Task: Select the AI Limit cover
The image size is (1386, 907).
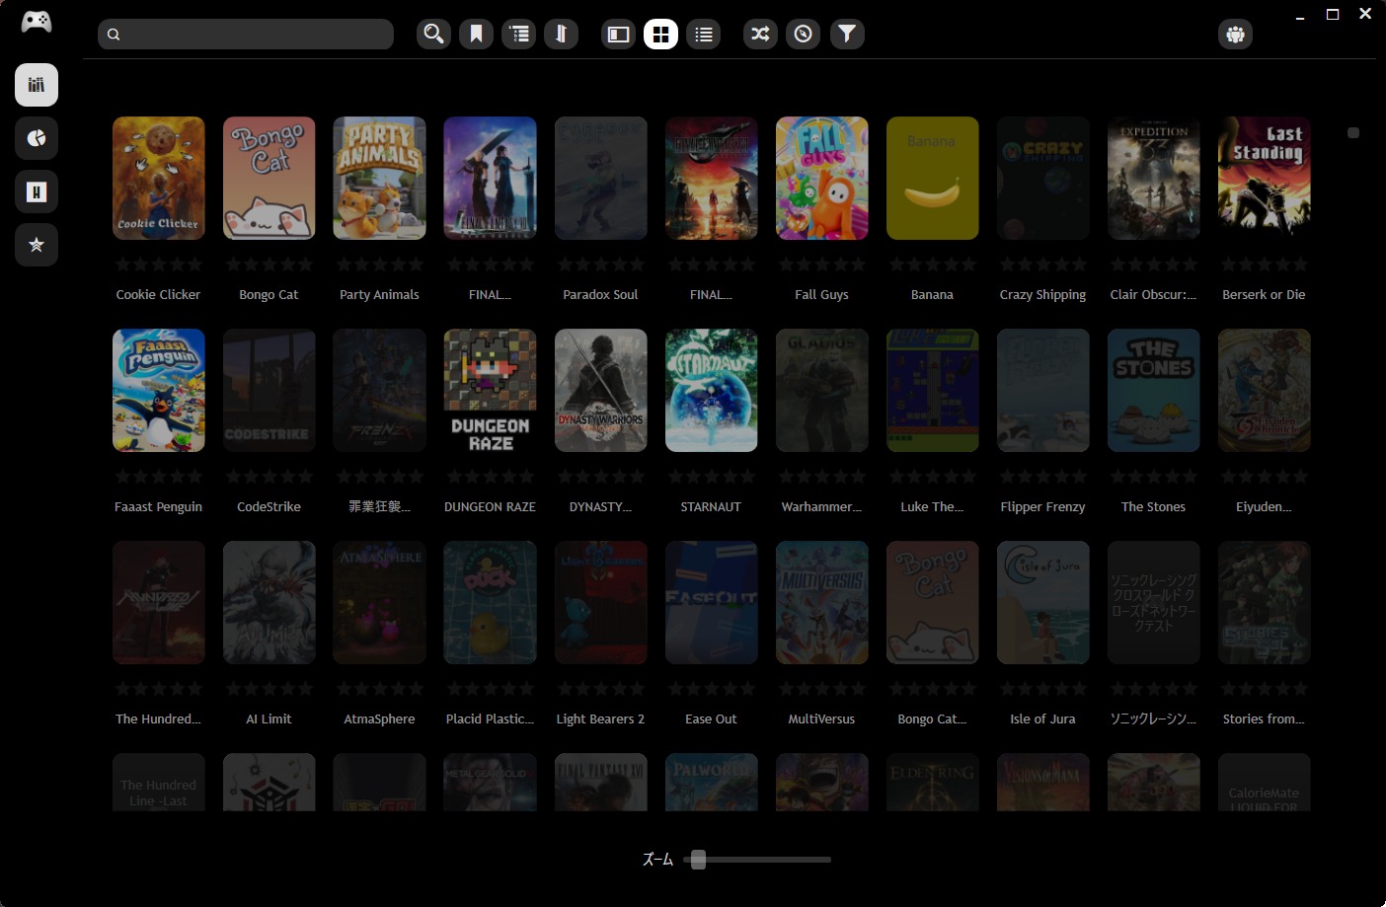Action: coord(269,603)
